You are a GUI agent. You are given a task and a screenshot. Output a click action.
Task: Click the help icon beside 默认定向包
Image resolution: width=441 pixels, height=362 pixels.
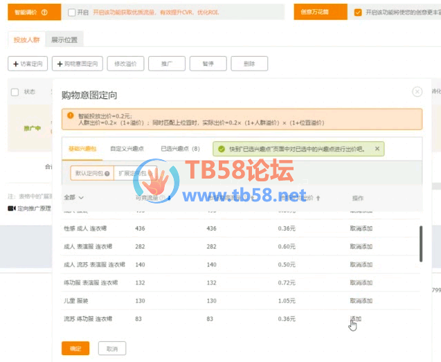coord(107,174)
